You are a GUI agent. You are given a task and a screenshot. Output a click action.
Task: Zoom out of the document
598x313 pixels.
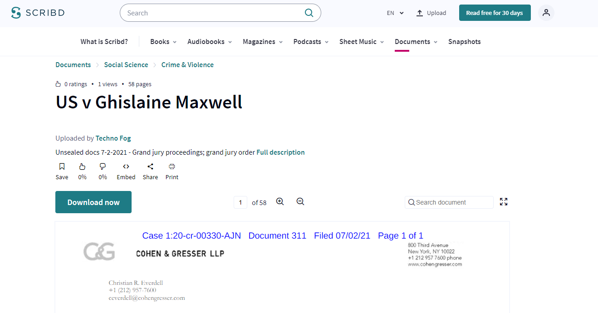tap(300, 202)
